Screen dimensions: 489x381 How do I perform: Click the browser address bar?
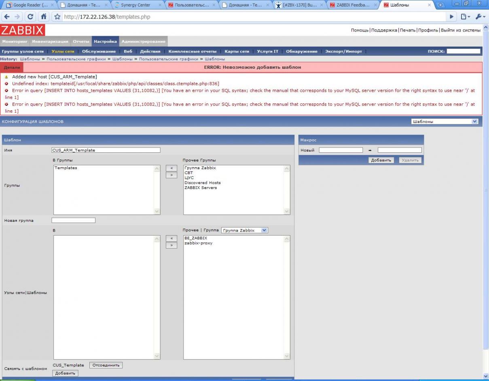click(255, 17)
